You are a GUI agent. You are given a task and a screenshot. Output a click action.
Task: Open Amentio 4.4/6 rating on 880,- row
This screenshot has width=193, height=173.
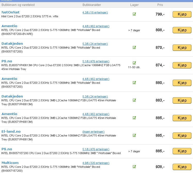[96, 79]
